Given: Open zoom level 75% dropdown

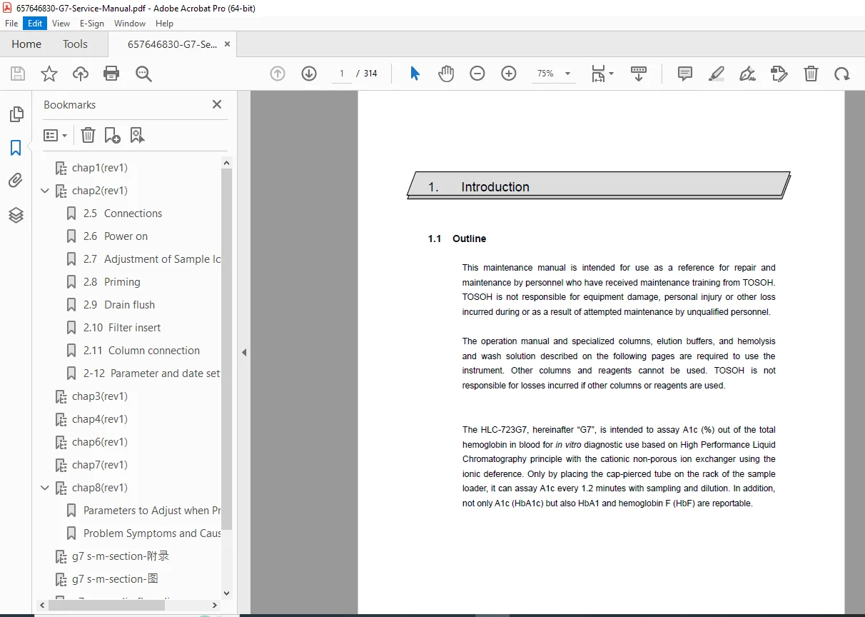Looking at the screenshot, I should pyautogui.click(x=553, y=74).
